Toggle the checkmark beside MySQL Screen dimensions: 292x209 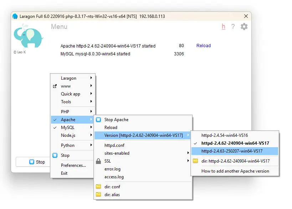(55, 128)
